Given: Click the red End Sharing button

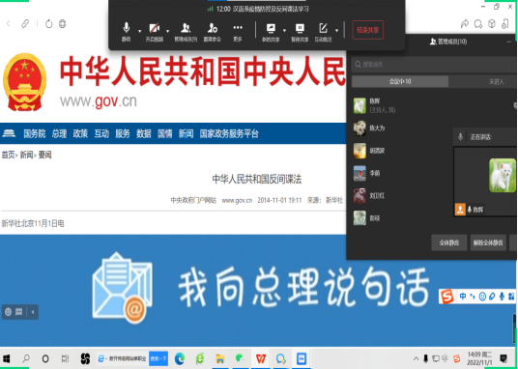Looking at the screenshot, I should (367, 30).
